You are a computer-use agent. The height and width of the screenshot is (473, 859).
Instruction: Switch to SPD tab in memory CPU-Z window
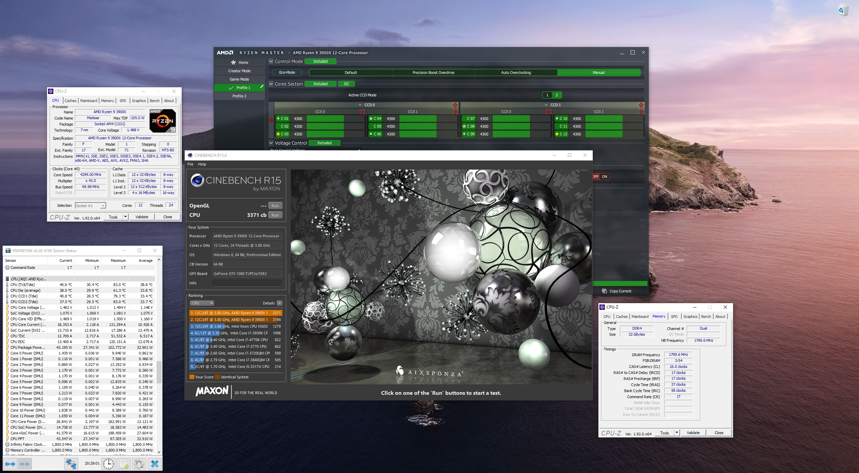[674, 317]
